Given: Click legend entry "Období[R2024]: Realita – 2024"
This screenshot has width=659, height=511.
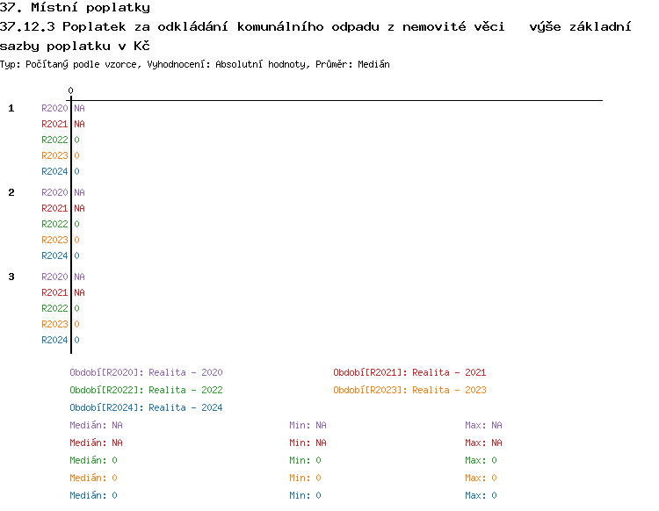Looking at the screenshot, I should pyautogui.click(x=146, y=407).
